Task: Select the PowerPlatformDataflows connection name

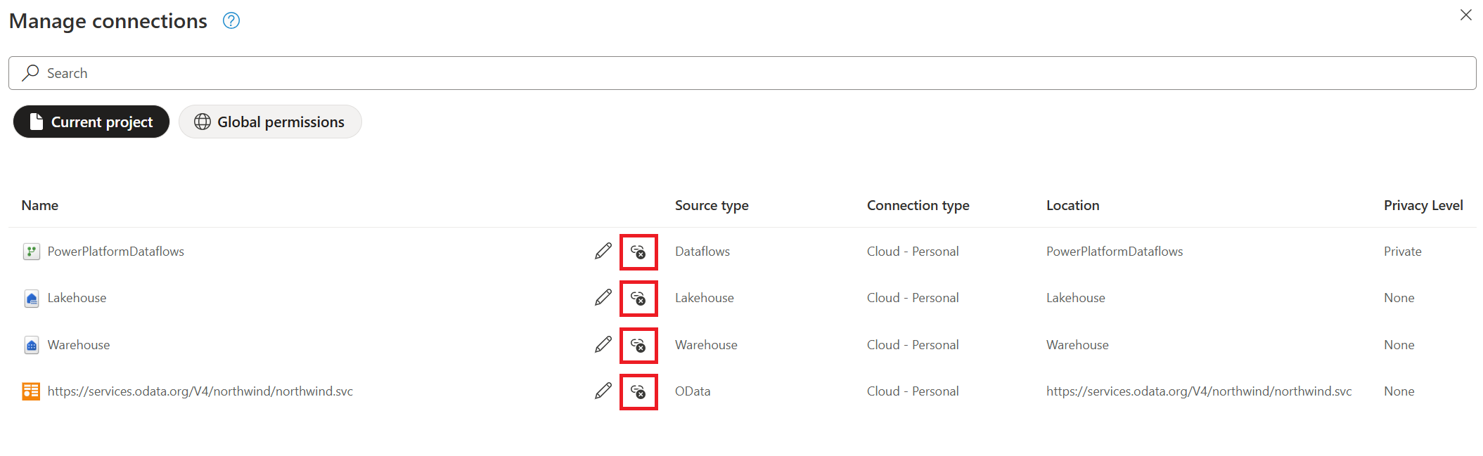Action: 116,252
